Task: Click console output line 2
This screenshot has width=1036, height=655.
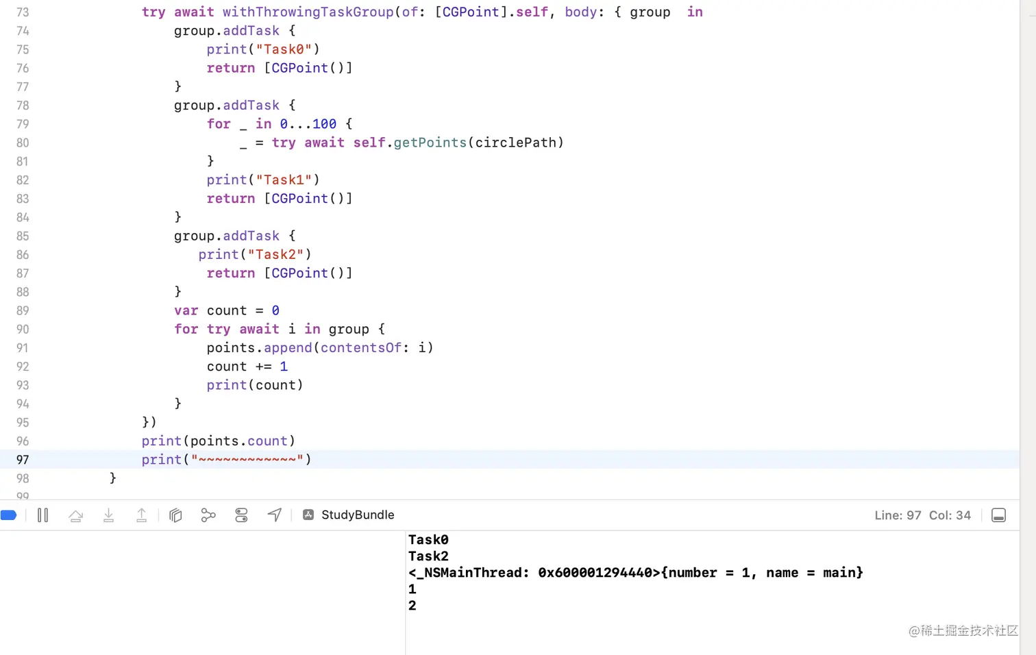Action: pos(412,606)
